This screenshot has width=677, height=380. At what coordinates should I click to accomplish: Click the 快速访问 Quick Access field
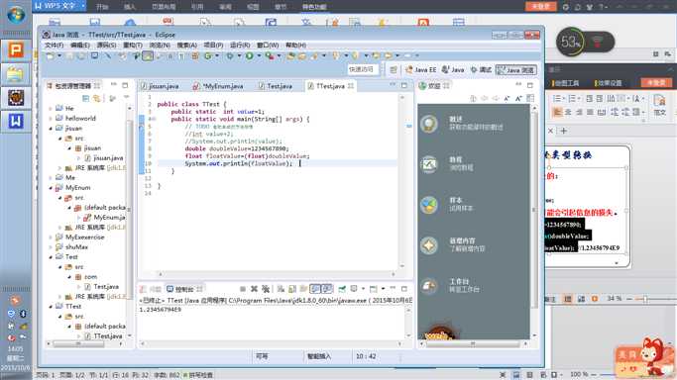click(x=362, y=69)
